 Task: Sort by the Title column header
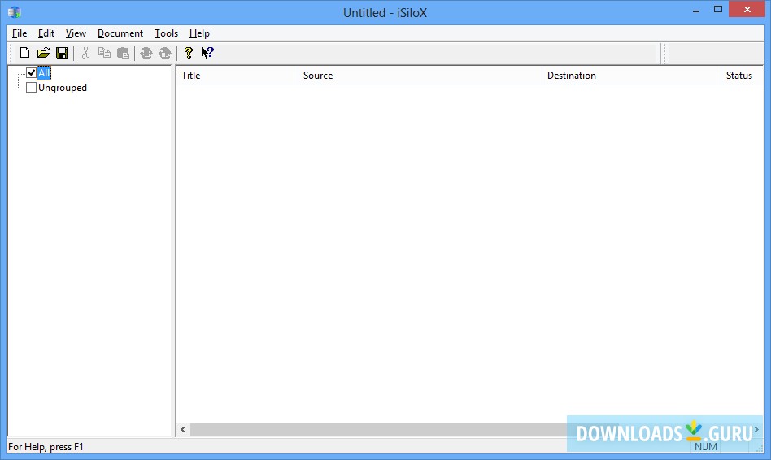point(237,76)
